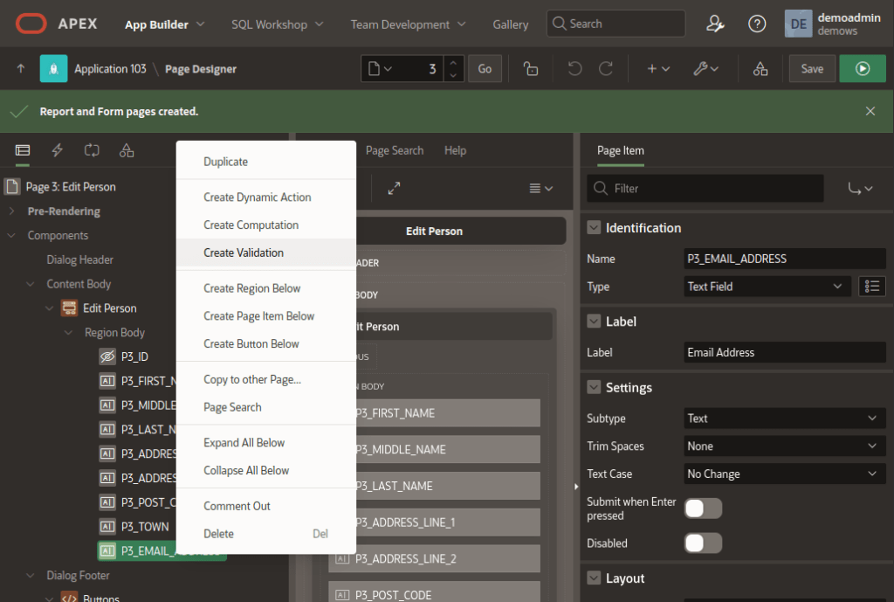Click the hidden-item eye icon next to P3_ID
The height and width of the screenshot is (602, 894).
[107, 356]
